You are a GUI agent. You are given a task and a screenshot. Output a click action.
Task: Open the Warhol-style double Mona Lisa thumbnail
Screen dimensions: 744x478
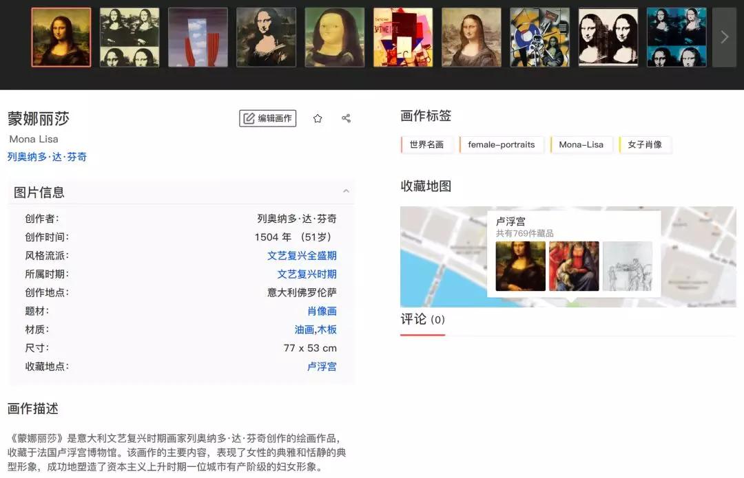(x=608, y=36)
